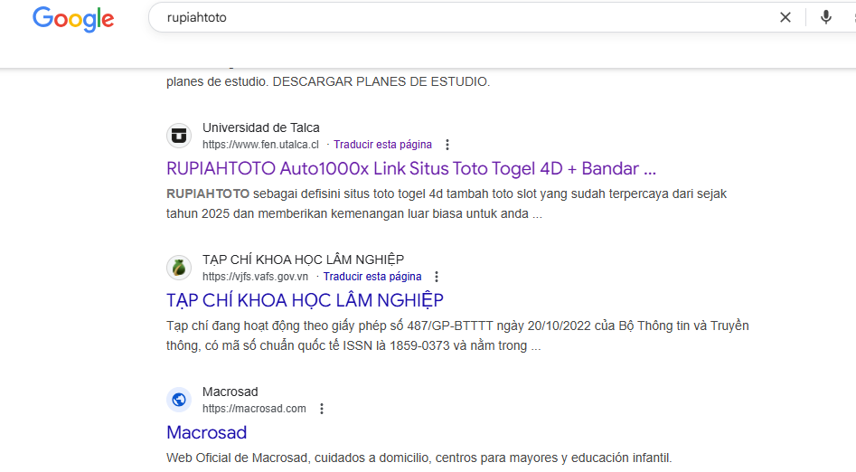Open the TẠP CHÍ KHOA HỌC LÂM NGHIỆP title link
The width and height of the screenshot is (856, 472).
tap(305, 300)
